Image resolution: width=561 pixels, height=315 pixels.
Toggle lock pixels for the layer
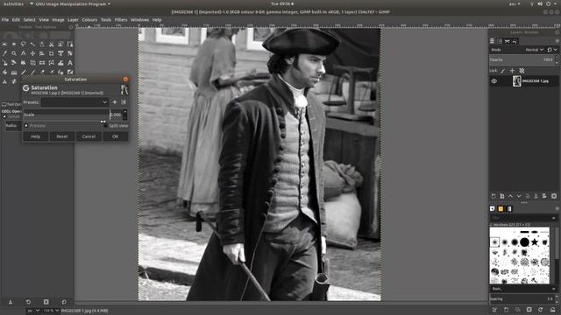click(502, 71)
